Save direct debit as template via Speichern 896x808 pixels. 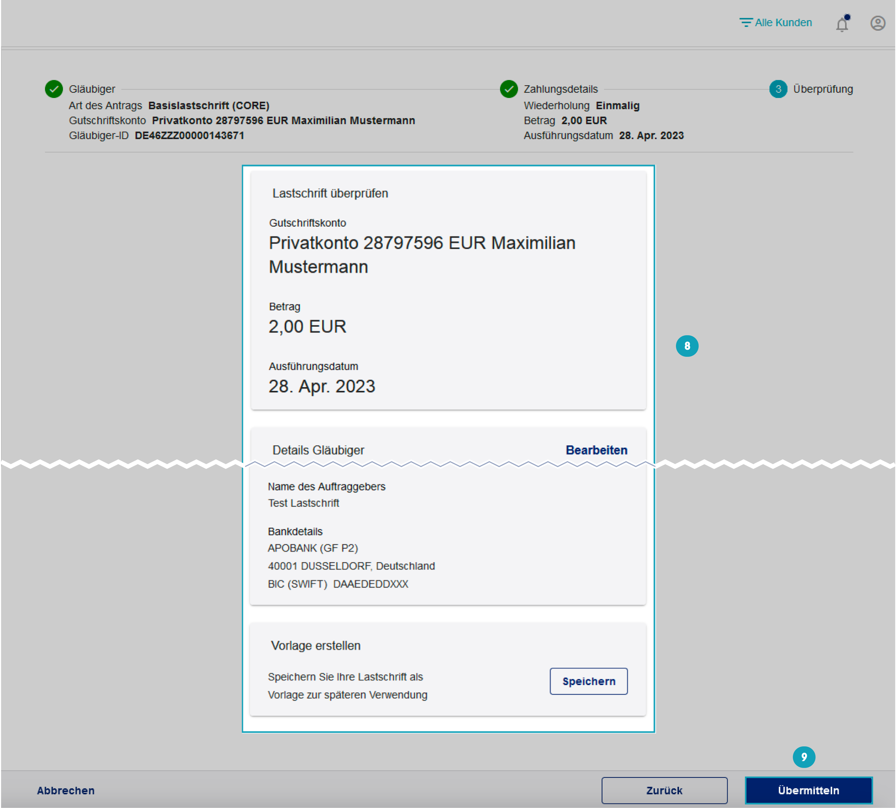(x=589, y=682)
